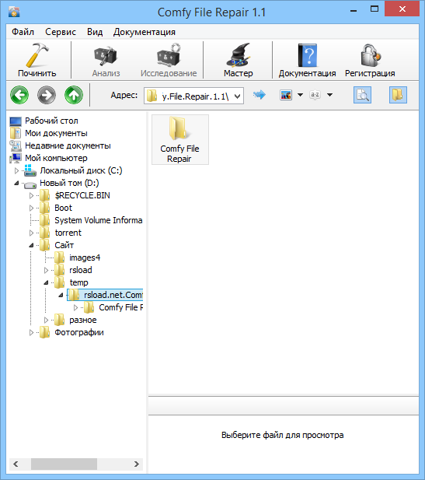Screen dimensions: 425x480
Task: Select the Фотографии folder label
Action: point(79,332)
